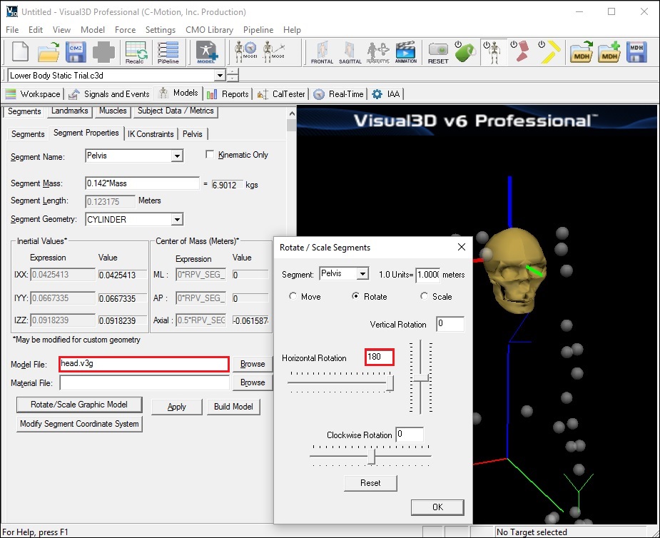Click the Horizontal Rotation slider handle
660x538 pixels.
(x=390, y=383)
